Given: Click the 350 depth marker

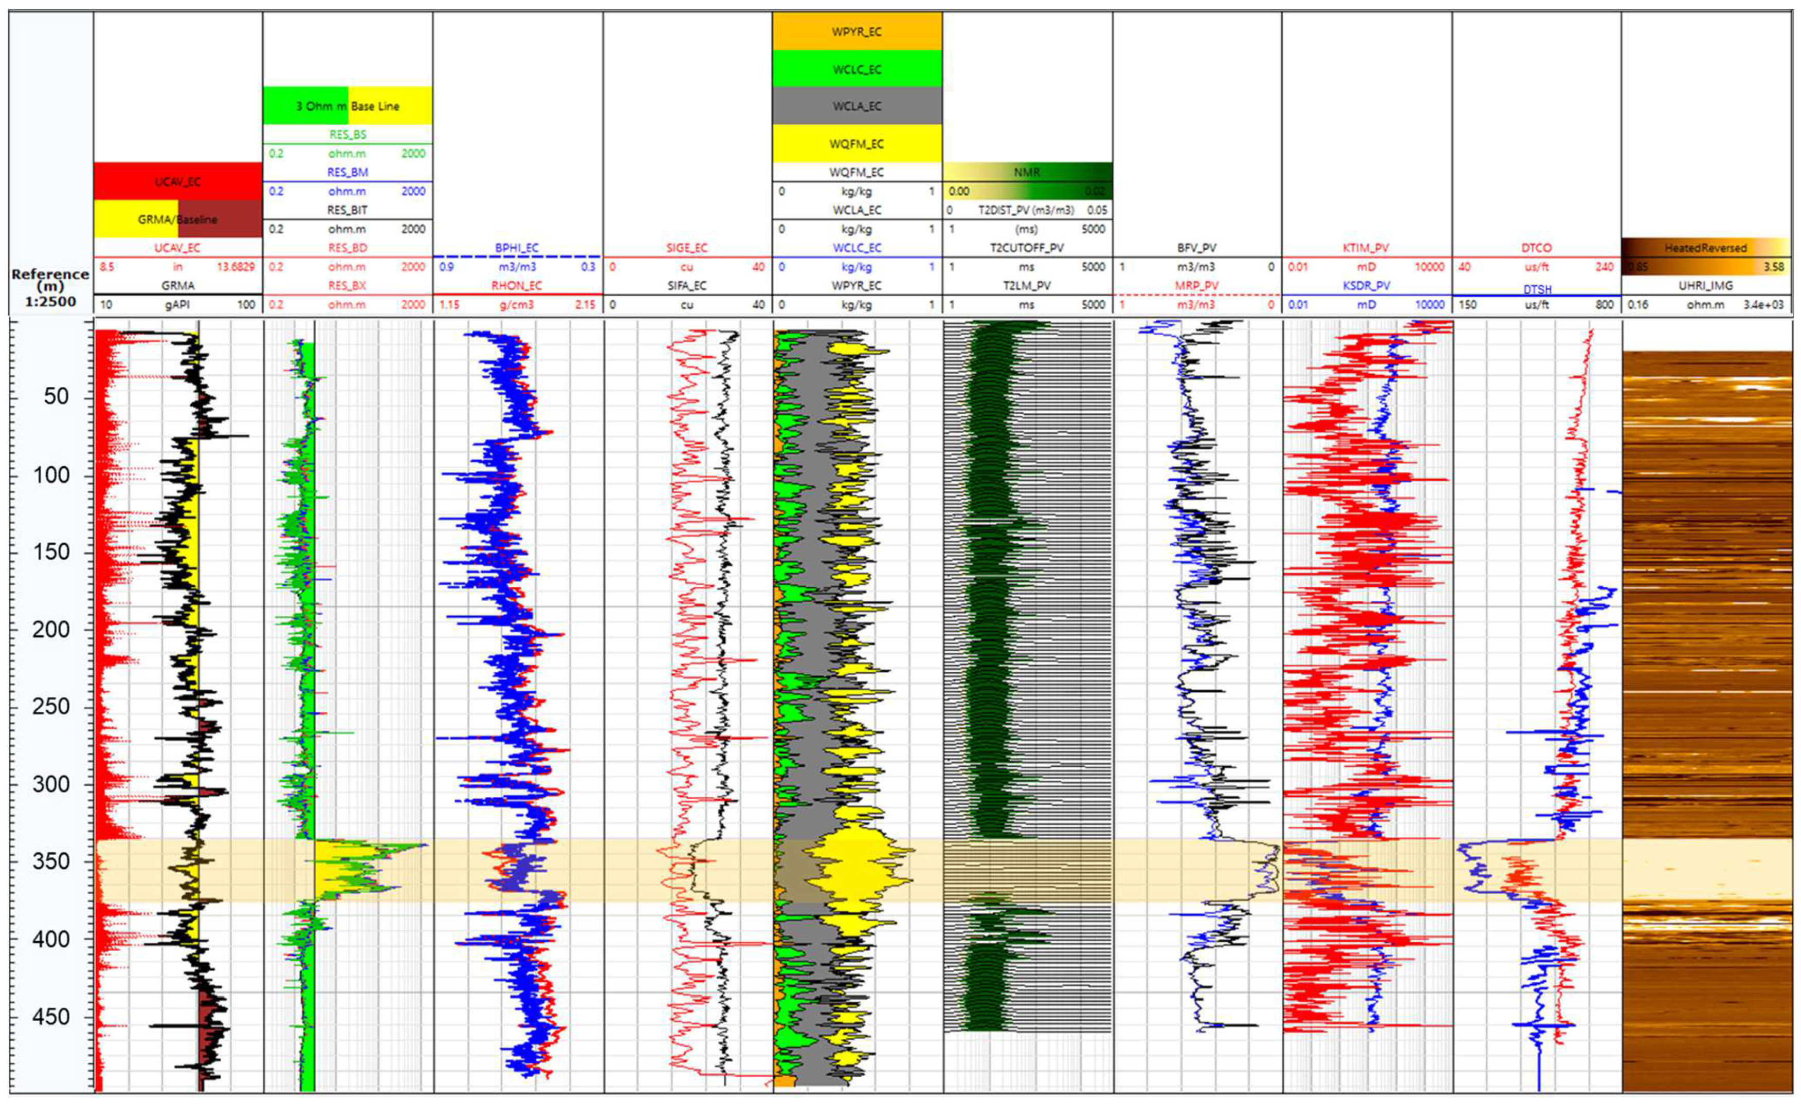Looking at the screenshot, I should (x=50, y=861).
